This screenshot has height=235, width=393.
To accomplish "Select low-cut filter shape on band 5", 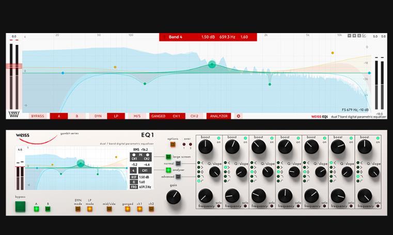I will point(305,181).
